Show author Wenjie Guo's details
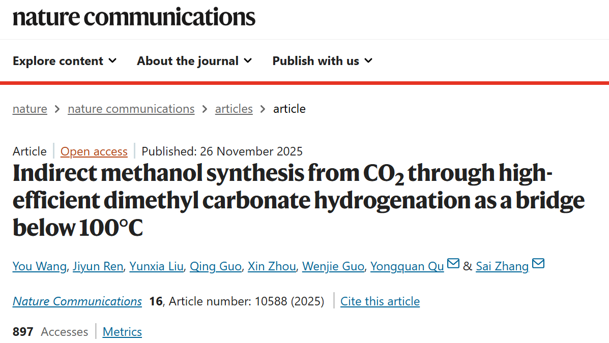 coord(333,266)
